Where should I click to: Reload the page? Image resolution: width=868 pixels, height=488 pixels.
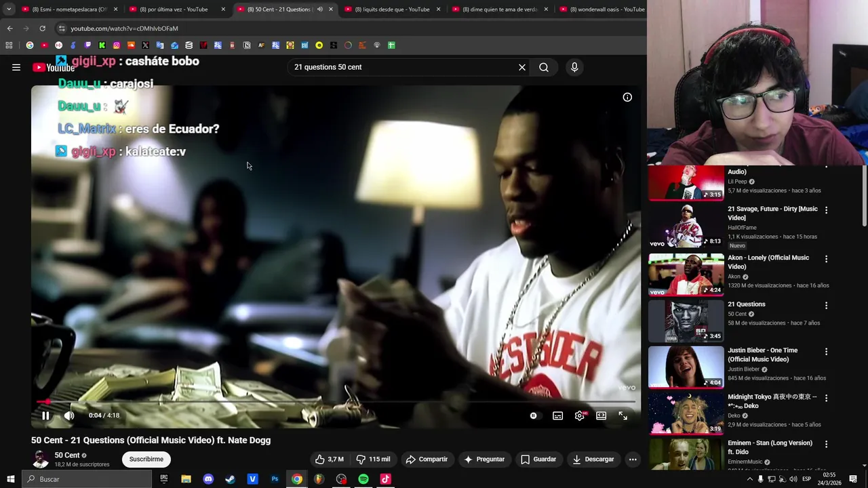42,28
